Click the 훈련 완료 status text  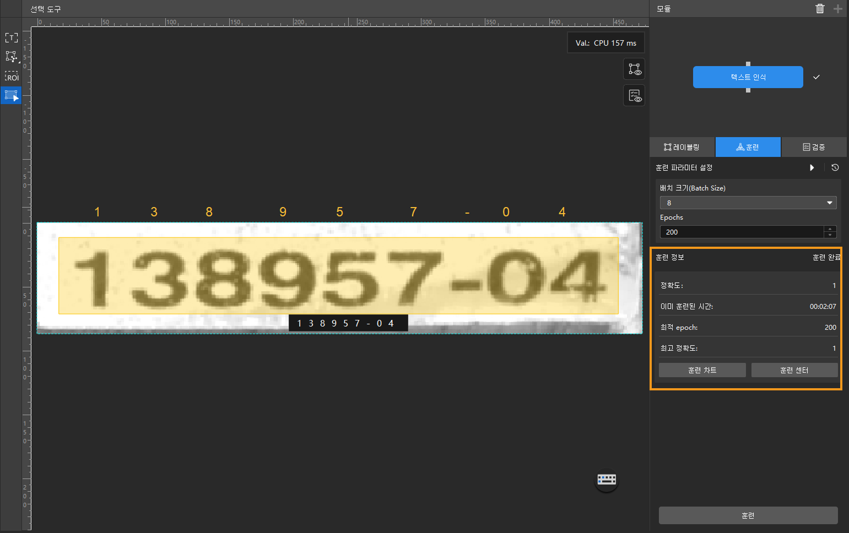(x=826, y=257)
